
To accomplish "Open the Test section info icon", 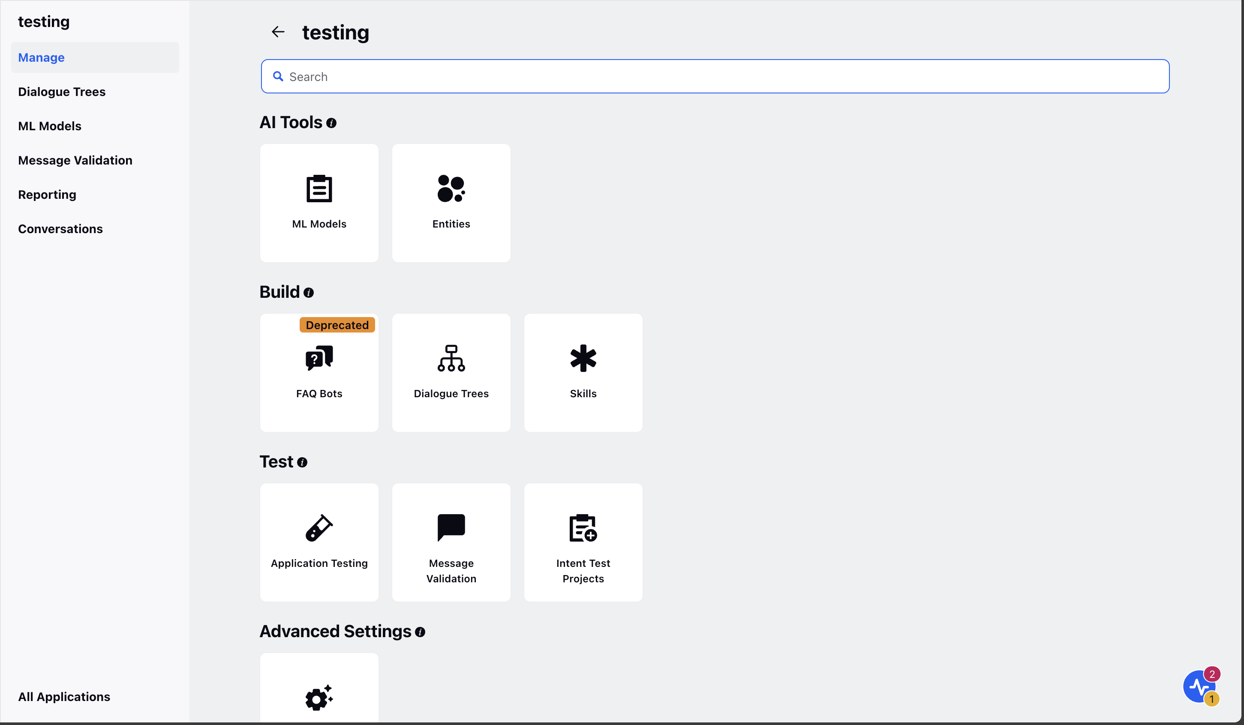I will coord(302,462).
